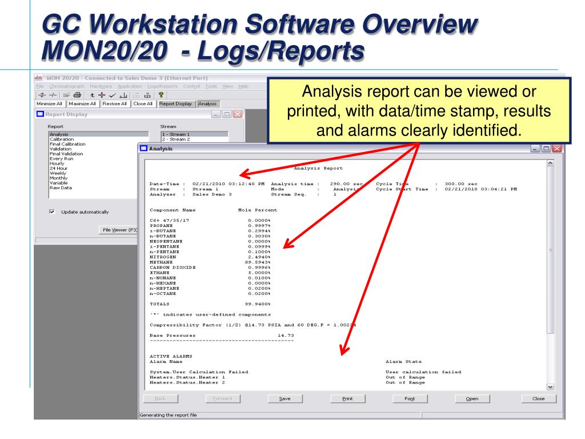Screen dimensions: 585x439
Task: Click the Font button in the Analysis window
Action: [410, 398]
